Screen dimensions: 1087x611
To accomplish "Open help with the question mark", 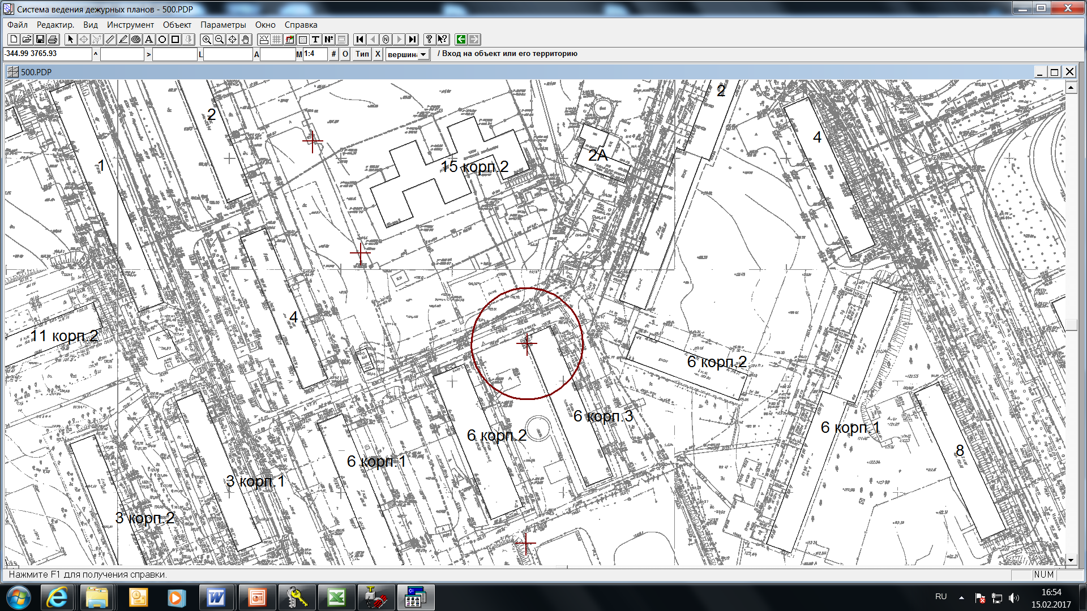I will pos(429,39).
